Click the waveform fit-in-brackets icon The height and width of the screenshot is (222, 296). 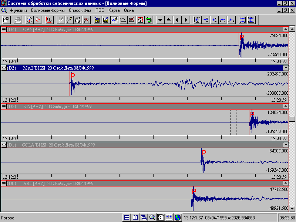[x=197, y=20]
